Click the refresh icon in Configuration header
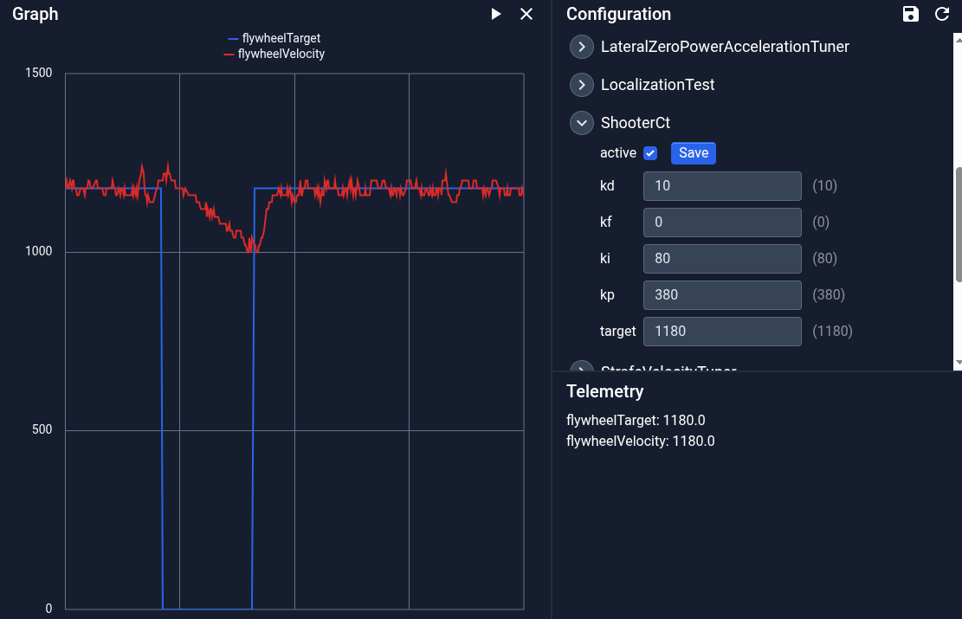Viewport: 962px width, 619px height. 942,14
